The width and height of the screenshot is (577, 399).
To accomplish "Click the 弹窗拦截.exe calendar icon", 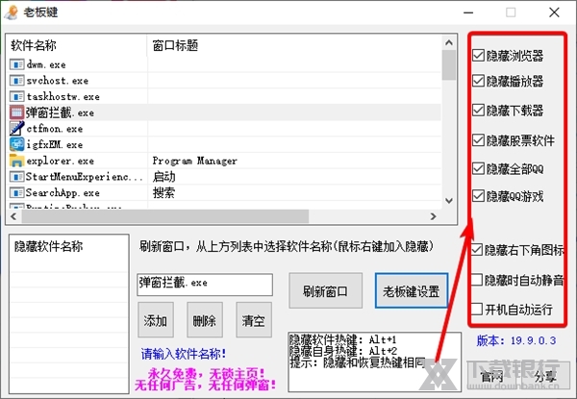I will coord(16,112).
